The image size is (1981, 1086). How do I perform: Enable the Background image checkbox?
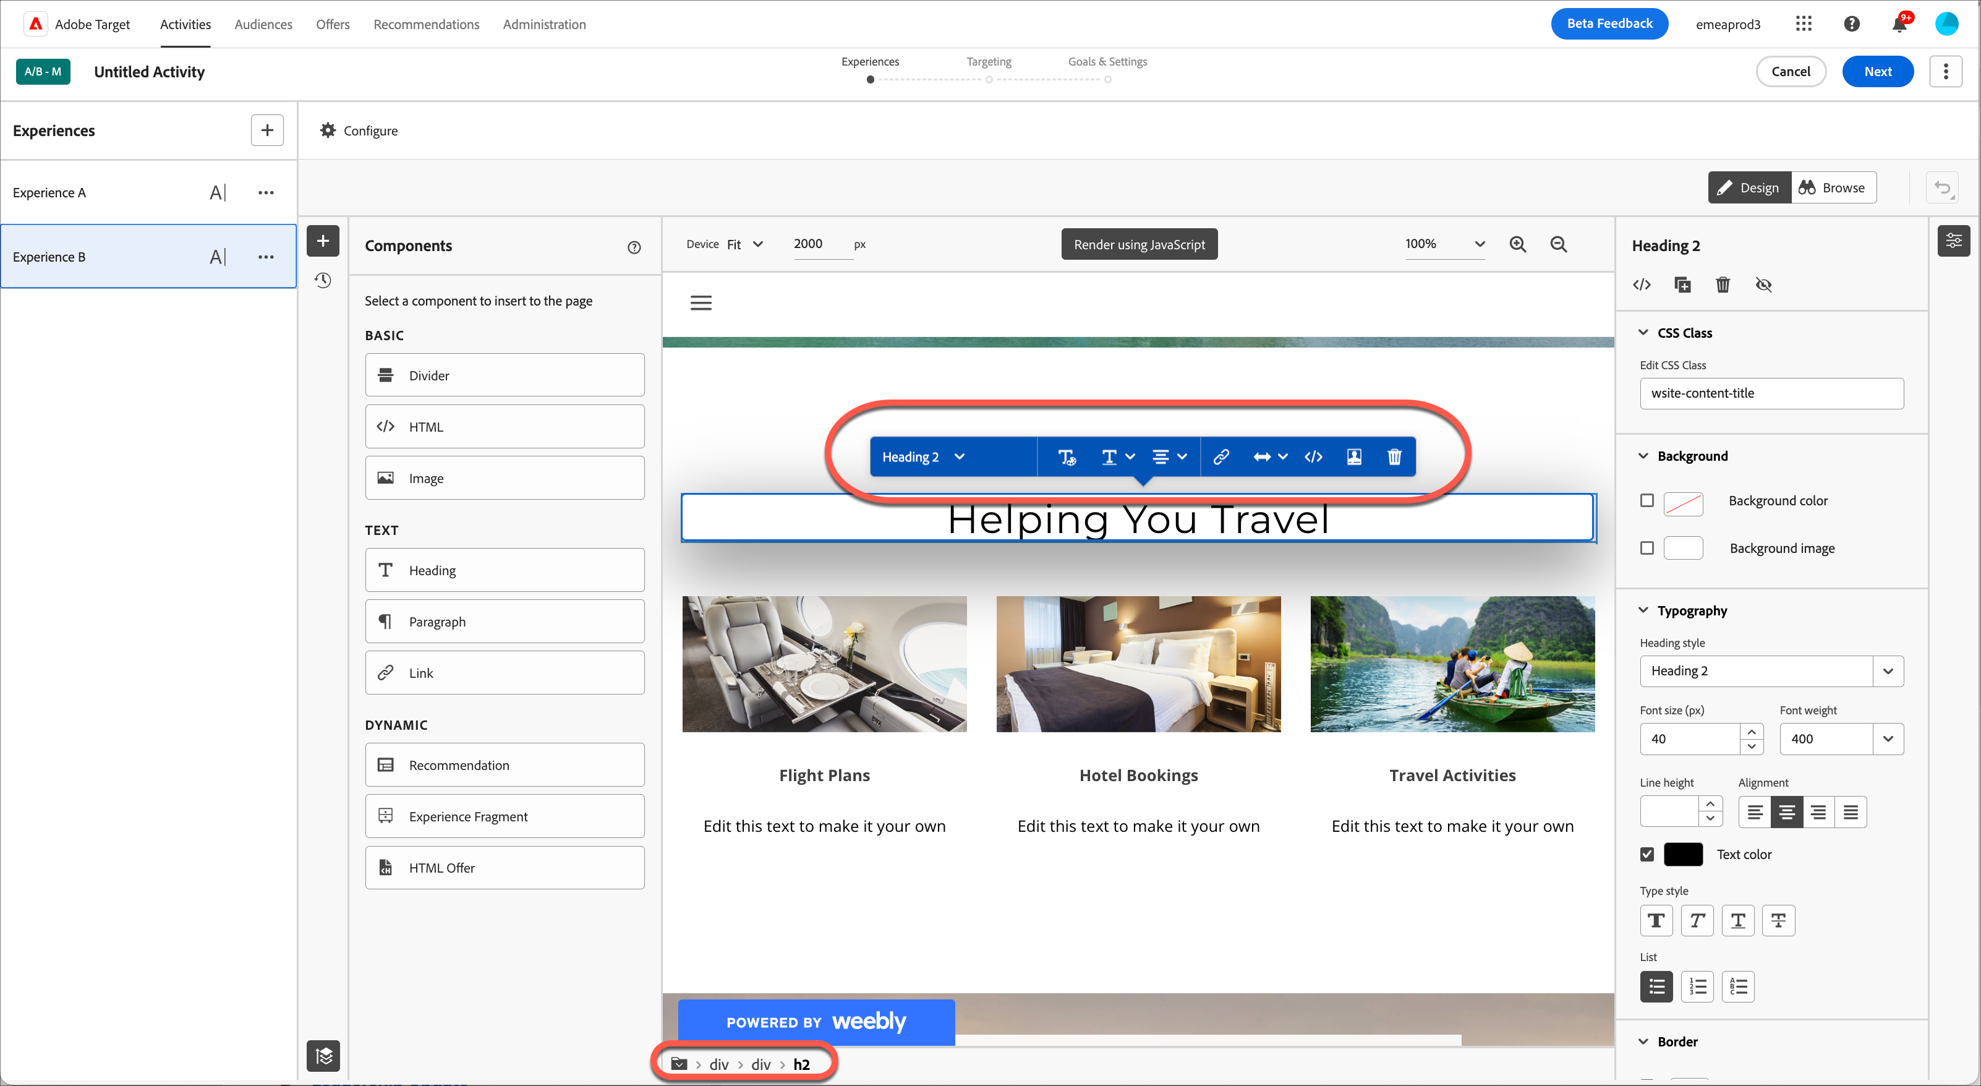pyautogui.click(x=1647, y=547)
